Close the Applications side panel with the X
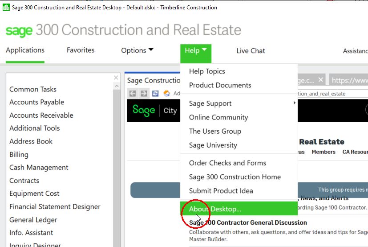 tap(116, 78)
